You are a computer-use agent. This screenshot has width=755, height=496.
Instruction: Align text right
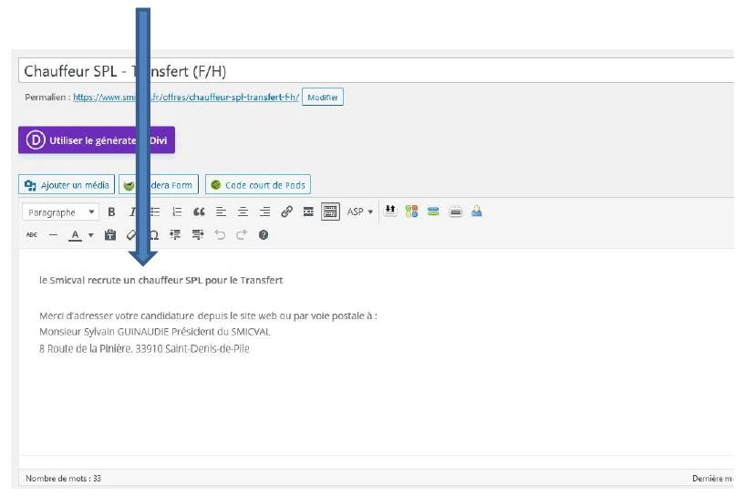coord(264,212)
